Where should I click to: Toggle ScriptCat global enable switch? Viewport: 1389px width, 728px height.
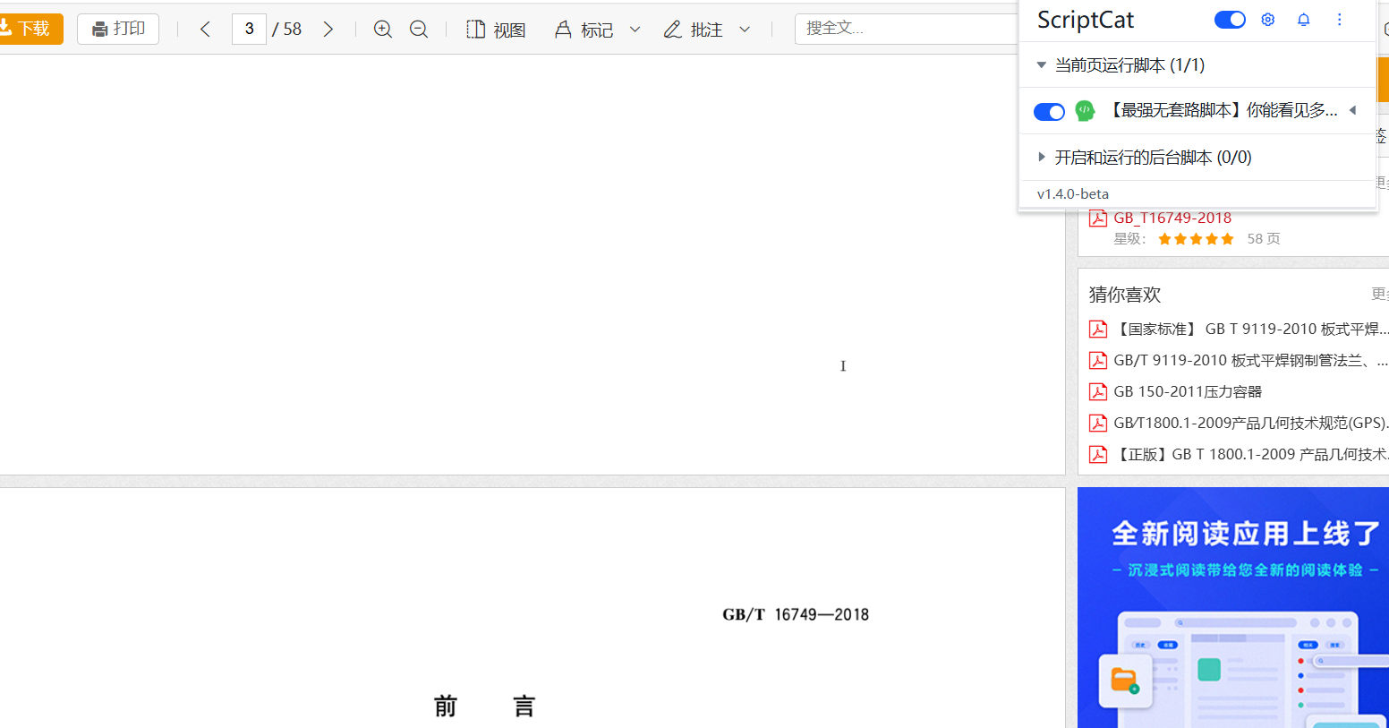pyautogui.click(x=1229, y=20)
